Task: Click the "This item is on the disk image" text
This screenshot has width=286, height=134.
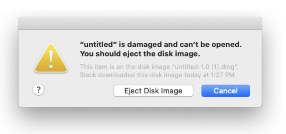Action: (x=125, y=67)
